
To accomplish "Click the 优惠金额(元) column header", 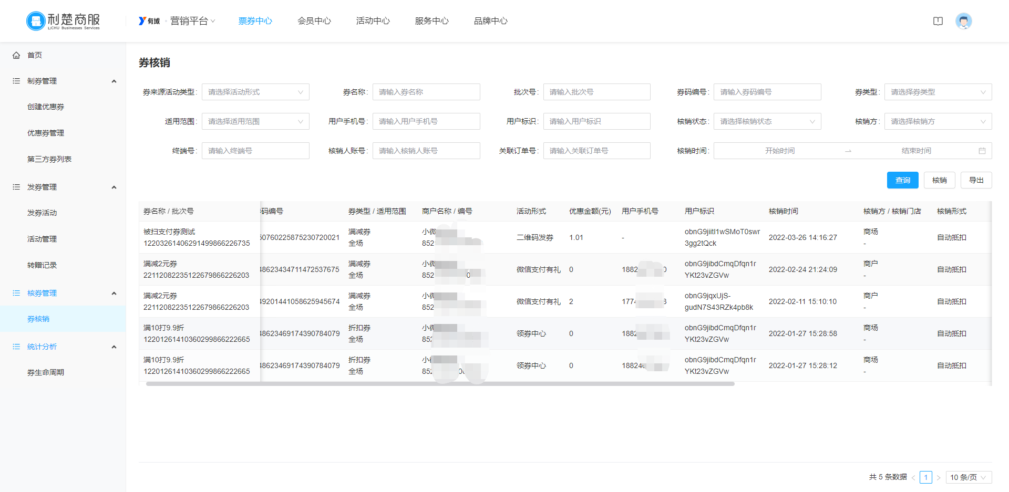I will [x=590, y=211].
